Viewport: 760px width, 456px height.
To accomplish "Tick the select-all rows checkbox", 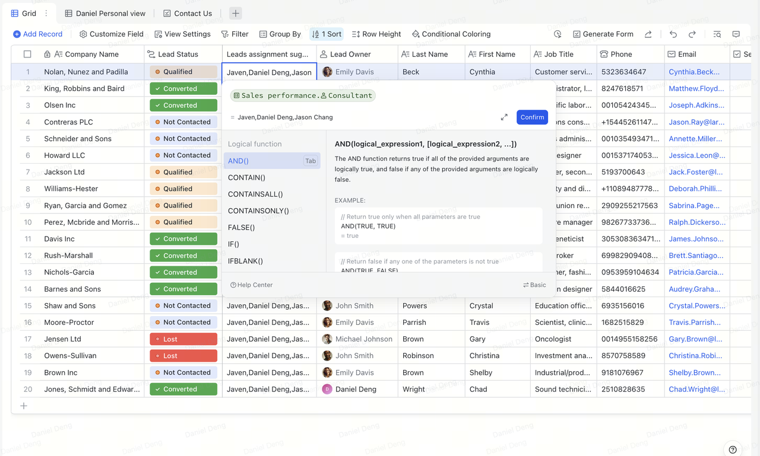I will pyautogui.click(x=27, y=55).
